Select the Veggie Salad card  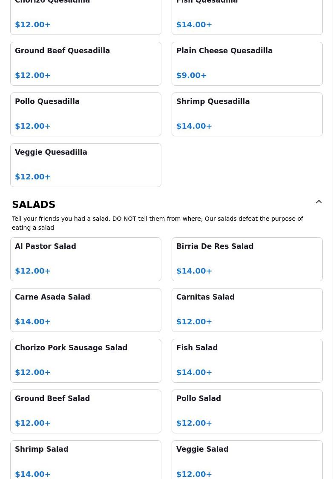247,460
